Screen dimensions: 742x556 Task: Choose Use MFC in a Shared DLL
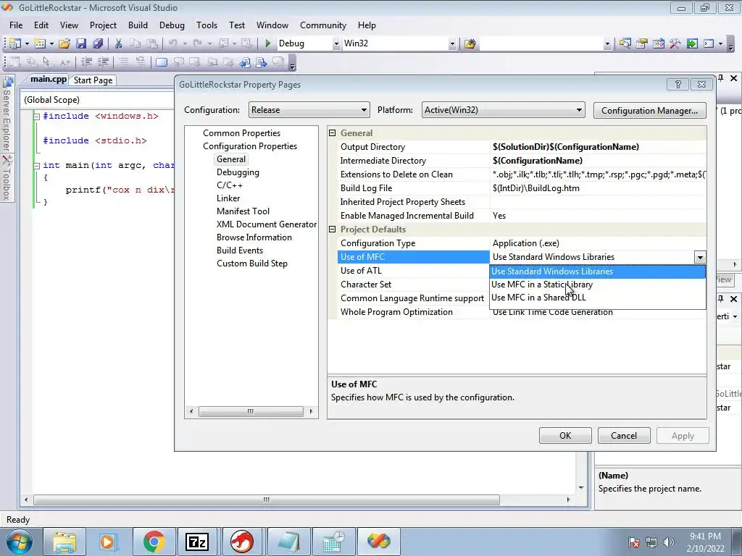[597, 298]
